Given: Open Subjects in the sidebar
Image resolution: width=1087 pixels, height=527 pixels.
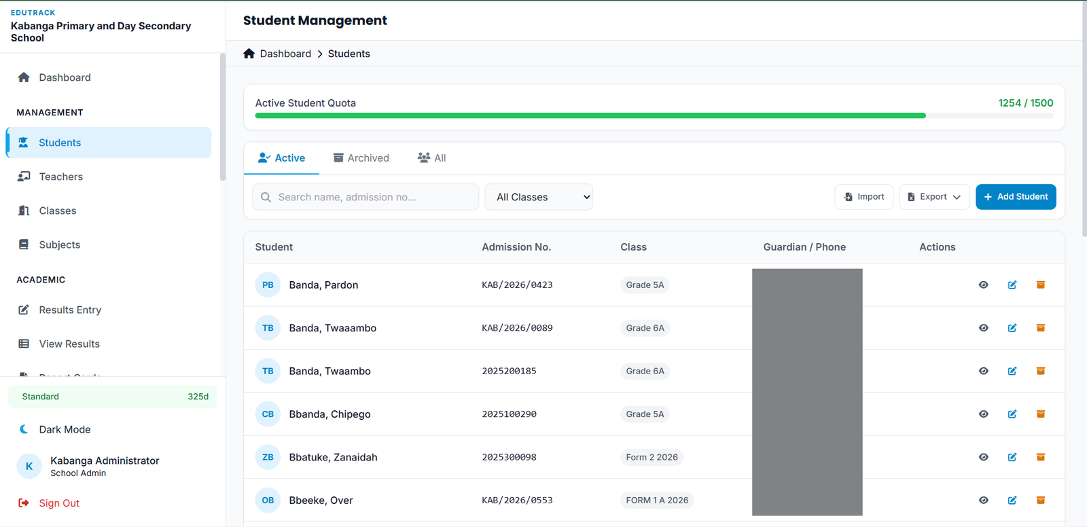Looking at the screenshot, I should 109,244.
